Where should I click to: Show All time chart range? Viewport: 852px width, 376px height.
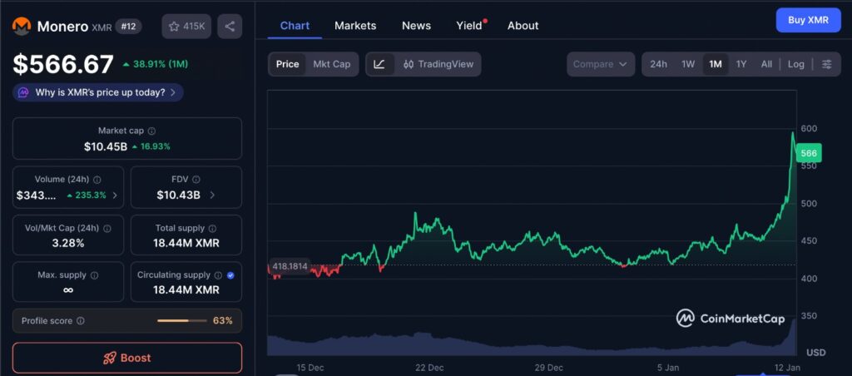coord(766,64)
